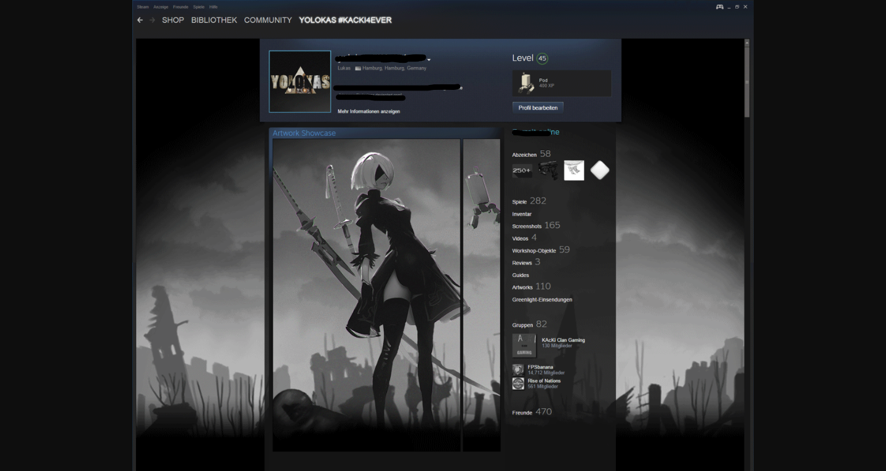This screenshot has height=471, width=886.
Task: Open the Steam menu
Action: pyautogui.click(x=143, y=7)
